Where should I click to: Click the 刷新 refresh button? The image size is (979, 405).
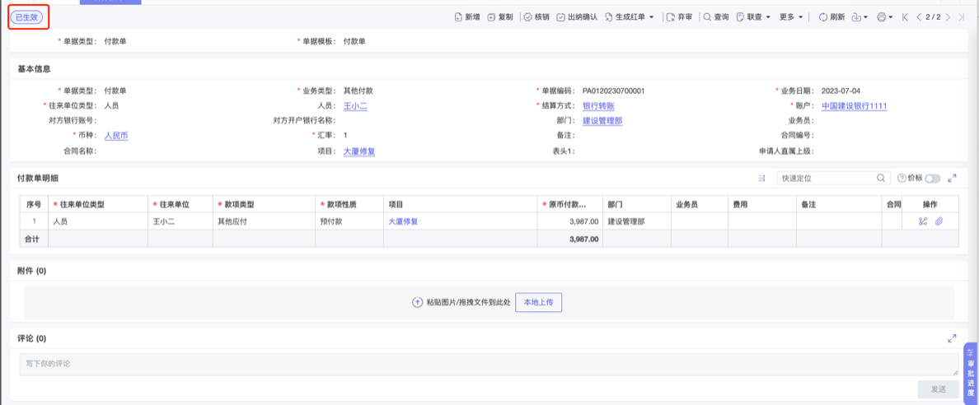(x=831, y=17)
